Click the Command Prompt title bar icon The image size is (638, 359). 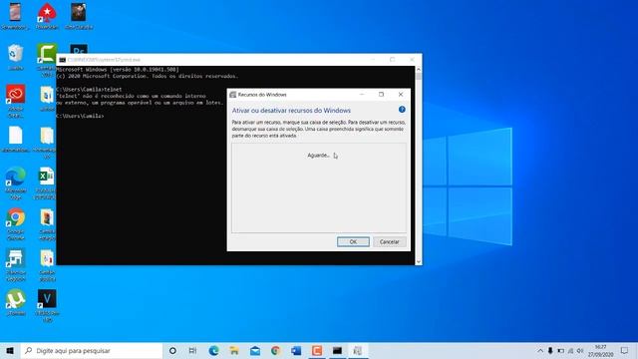click(62, 60)
